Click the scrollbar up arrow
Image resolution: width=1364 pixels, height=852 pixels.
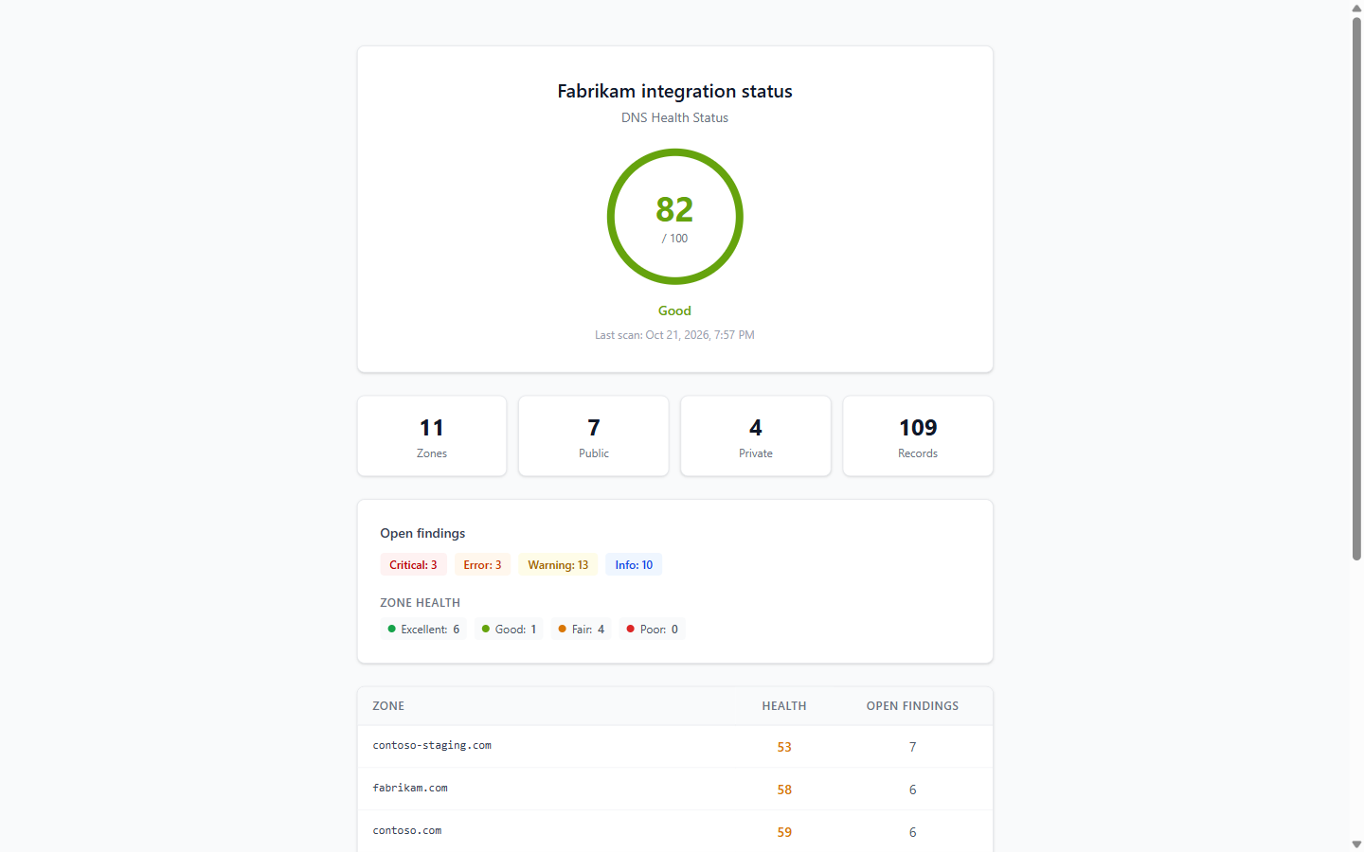(x=1356, y=8)
